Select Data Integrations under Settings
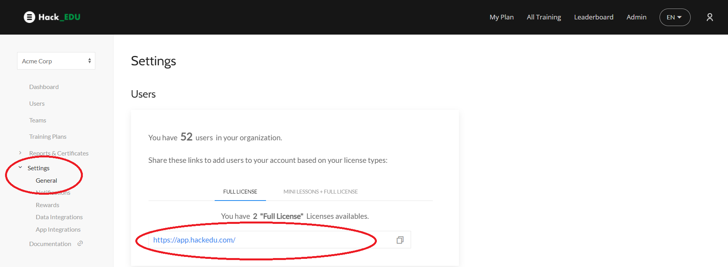The height and width of the screenshot is (267, 728). click(x=59, y=217)
